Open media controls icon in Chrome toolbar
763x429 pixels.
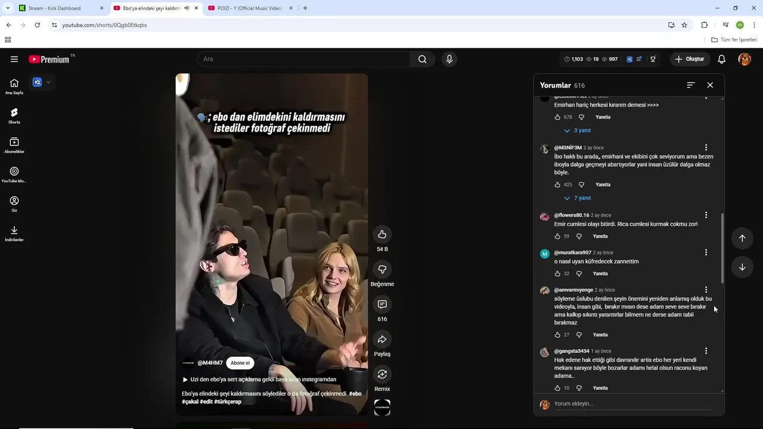pyautogui.click(x=725, y=25)
